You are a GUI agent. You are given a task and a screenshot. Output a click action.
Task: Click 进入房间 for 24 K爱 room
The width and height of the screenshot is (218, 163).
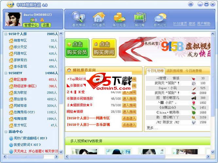pyautogui.click(x=129, y=92)
